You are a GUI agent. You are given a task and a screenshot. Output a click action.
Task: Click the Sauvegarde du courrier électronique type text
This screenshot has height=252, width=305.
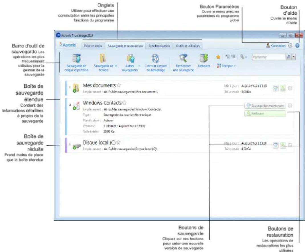pyautogui.click(x=127, y=115)
